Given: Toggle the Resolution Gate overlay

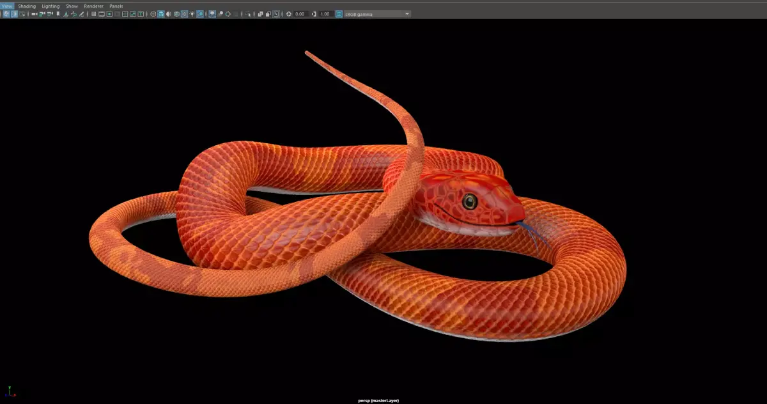Looking at the screenshot, I should point(109,14).
